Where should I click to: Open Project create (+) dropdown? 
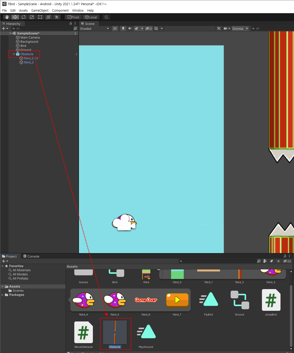coord(5,261)
